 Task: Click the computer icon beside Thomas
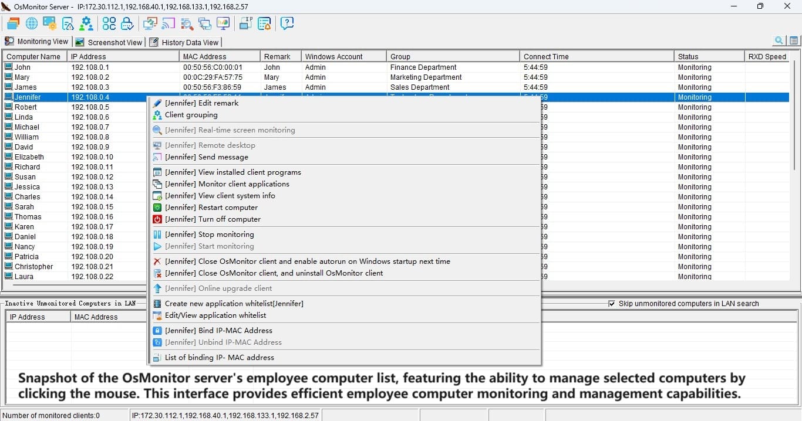point(9,216)
